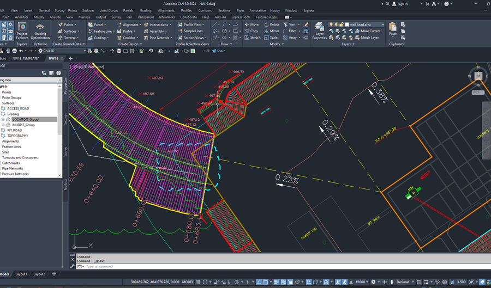Open the 'well head area' layer dropdown

tap(383, 24)
